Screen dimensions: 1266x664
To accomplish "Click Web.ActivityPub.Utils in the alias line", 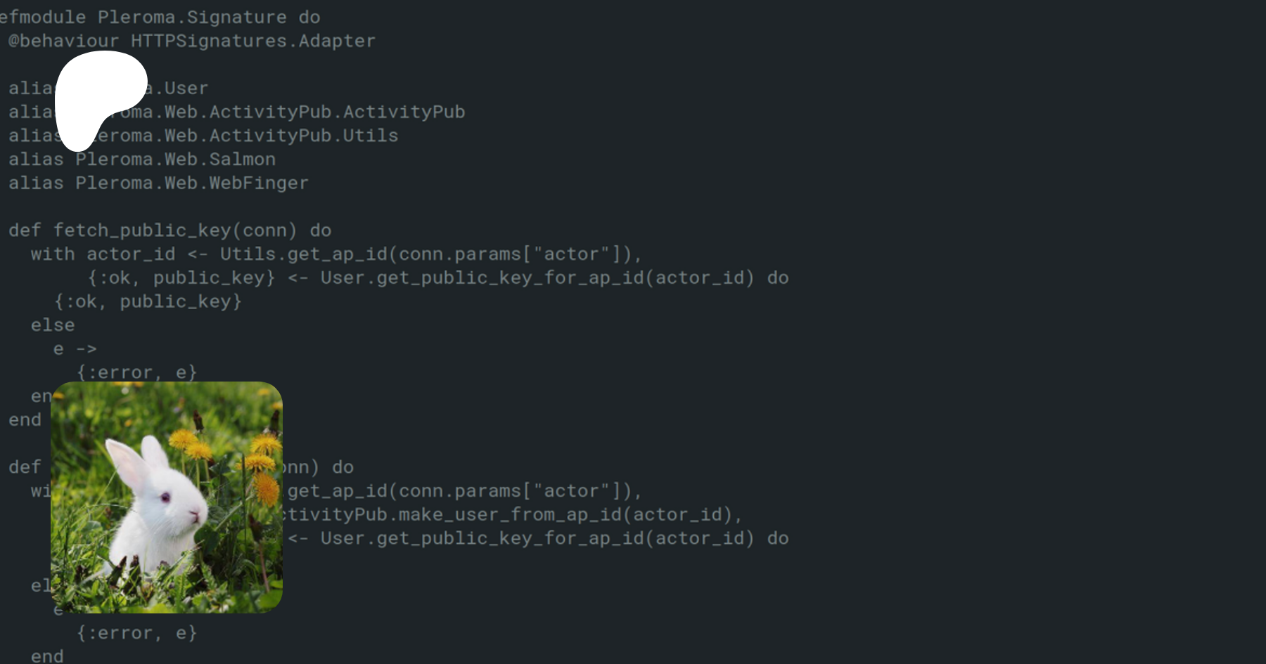I will pyautogui.click(x=281, y=136).
